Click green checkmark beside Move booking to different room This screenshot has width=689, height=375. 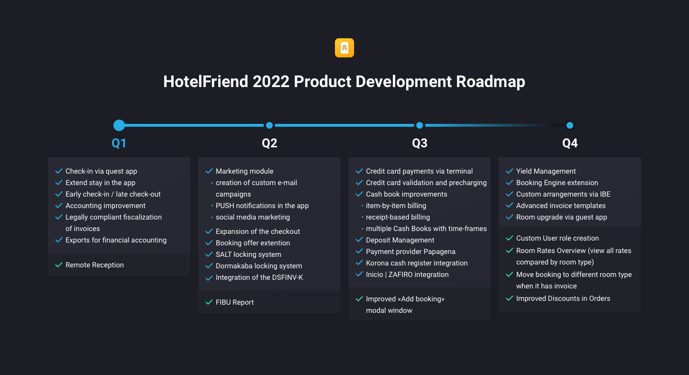click(x=510, y=275)
